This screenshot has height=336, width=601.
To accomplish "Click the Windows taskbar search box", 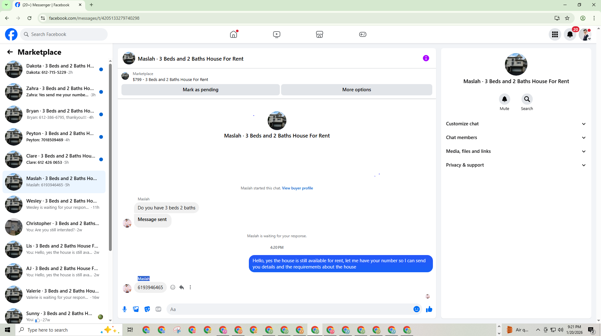I will pyautogui.click(x=69, y=330).
